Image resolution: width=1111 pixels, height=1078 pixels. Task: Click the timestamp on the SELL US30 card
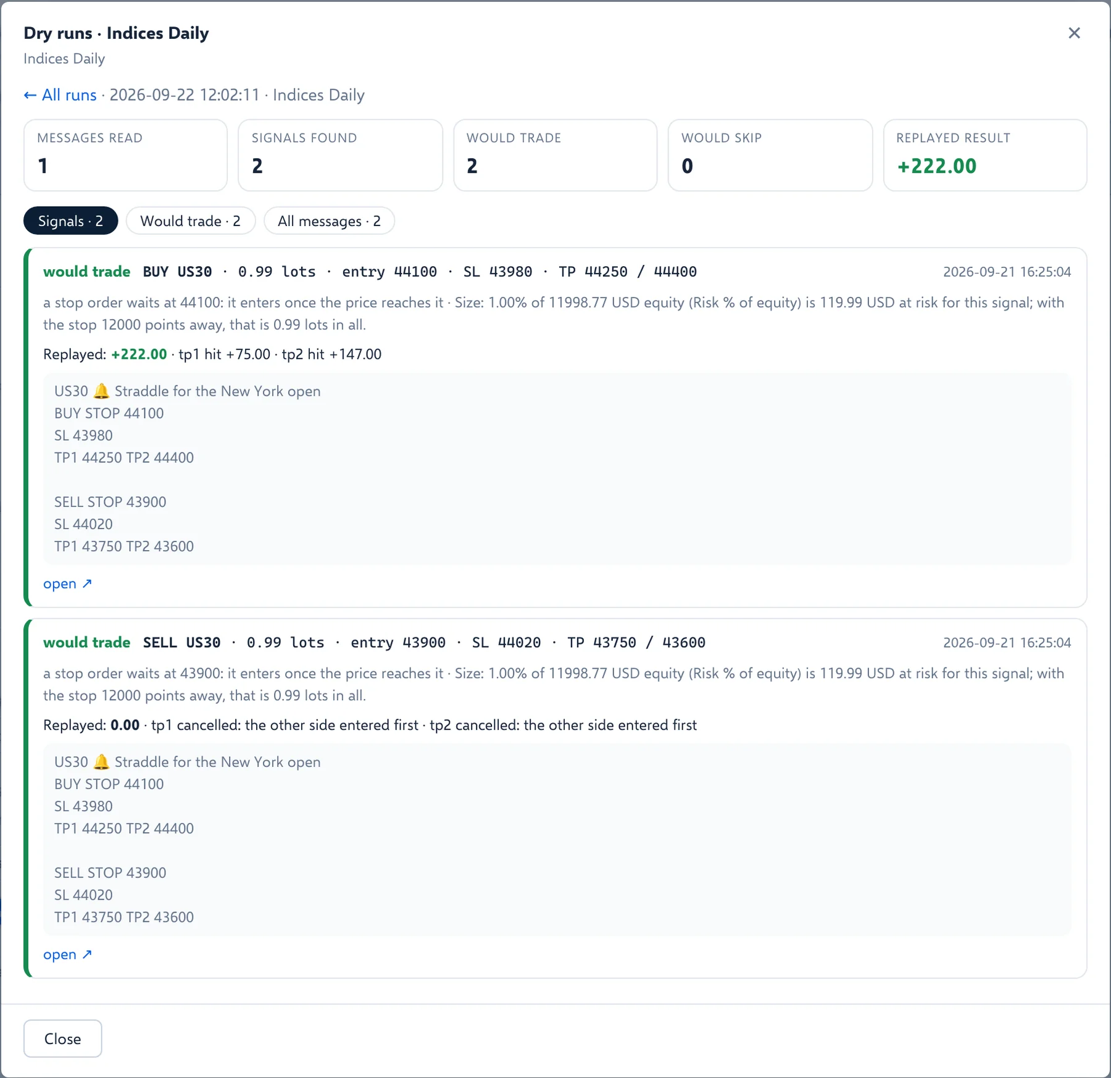point(1007,643)
